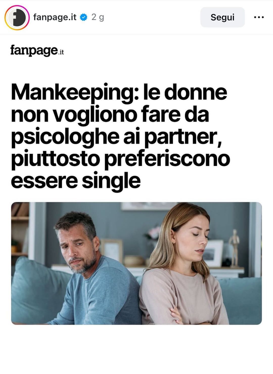Open the three-dot more options menu

[259, 17]
